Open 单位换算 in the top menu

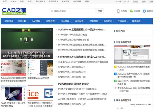(x=77, y=2)
